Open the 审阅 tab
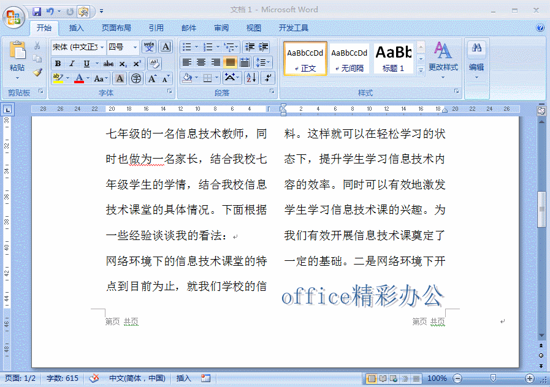 [x=221, y=28]
